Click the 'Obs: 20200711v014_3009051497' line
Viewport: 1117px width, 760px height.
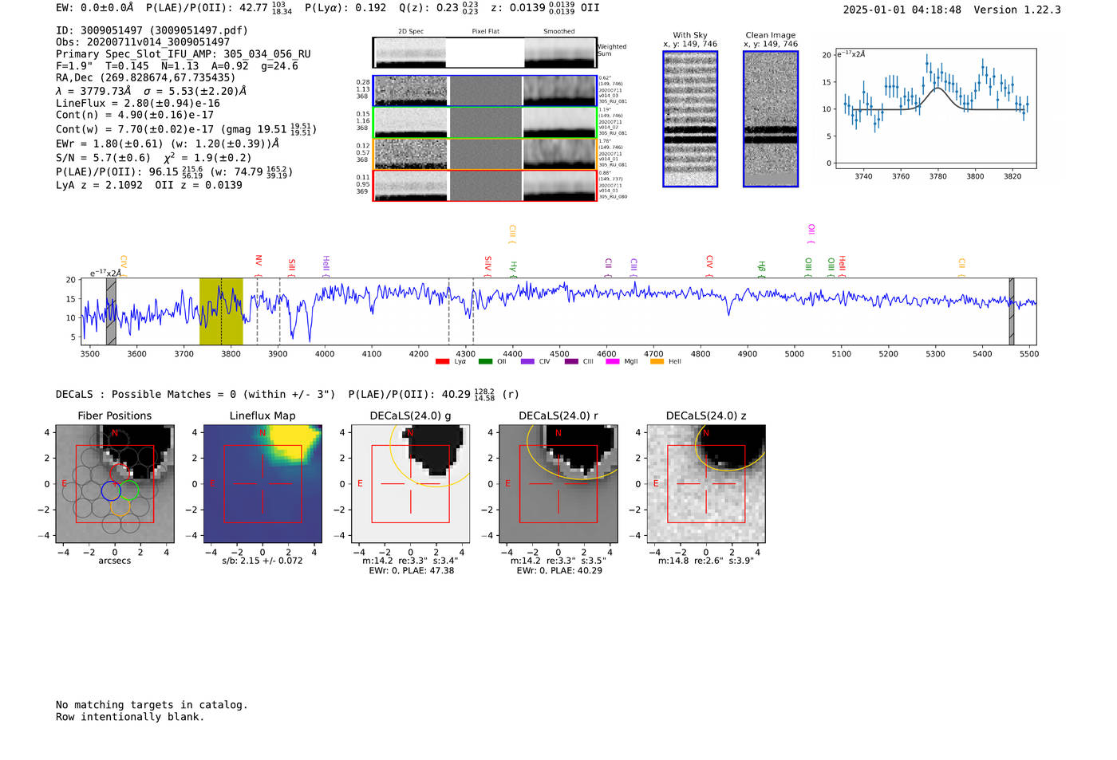143,41
